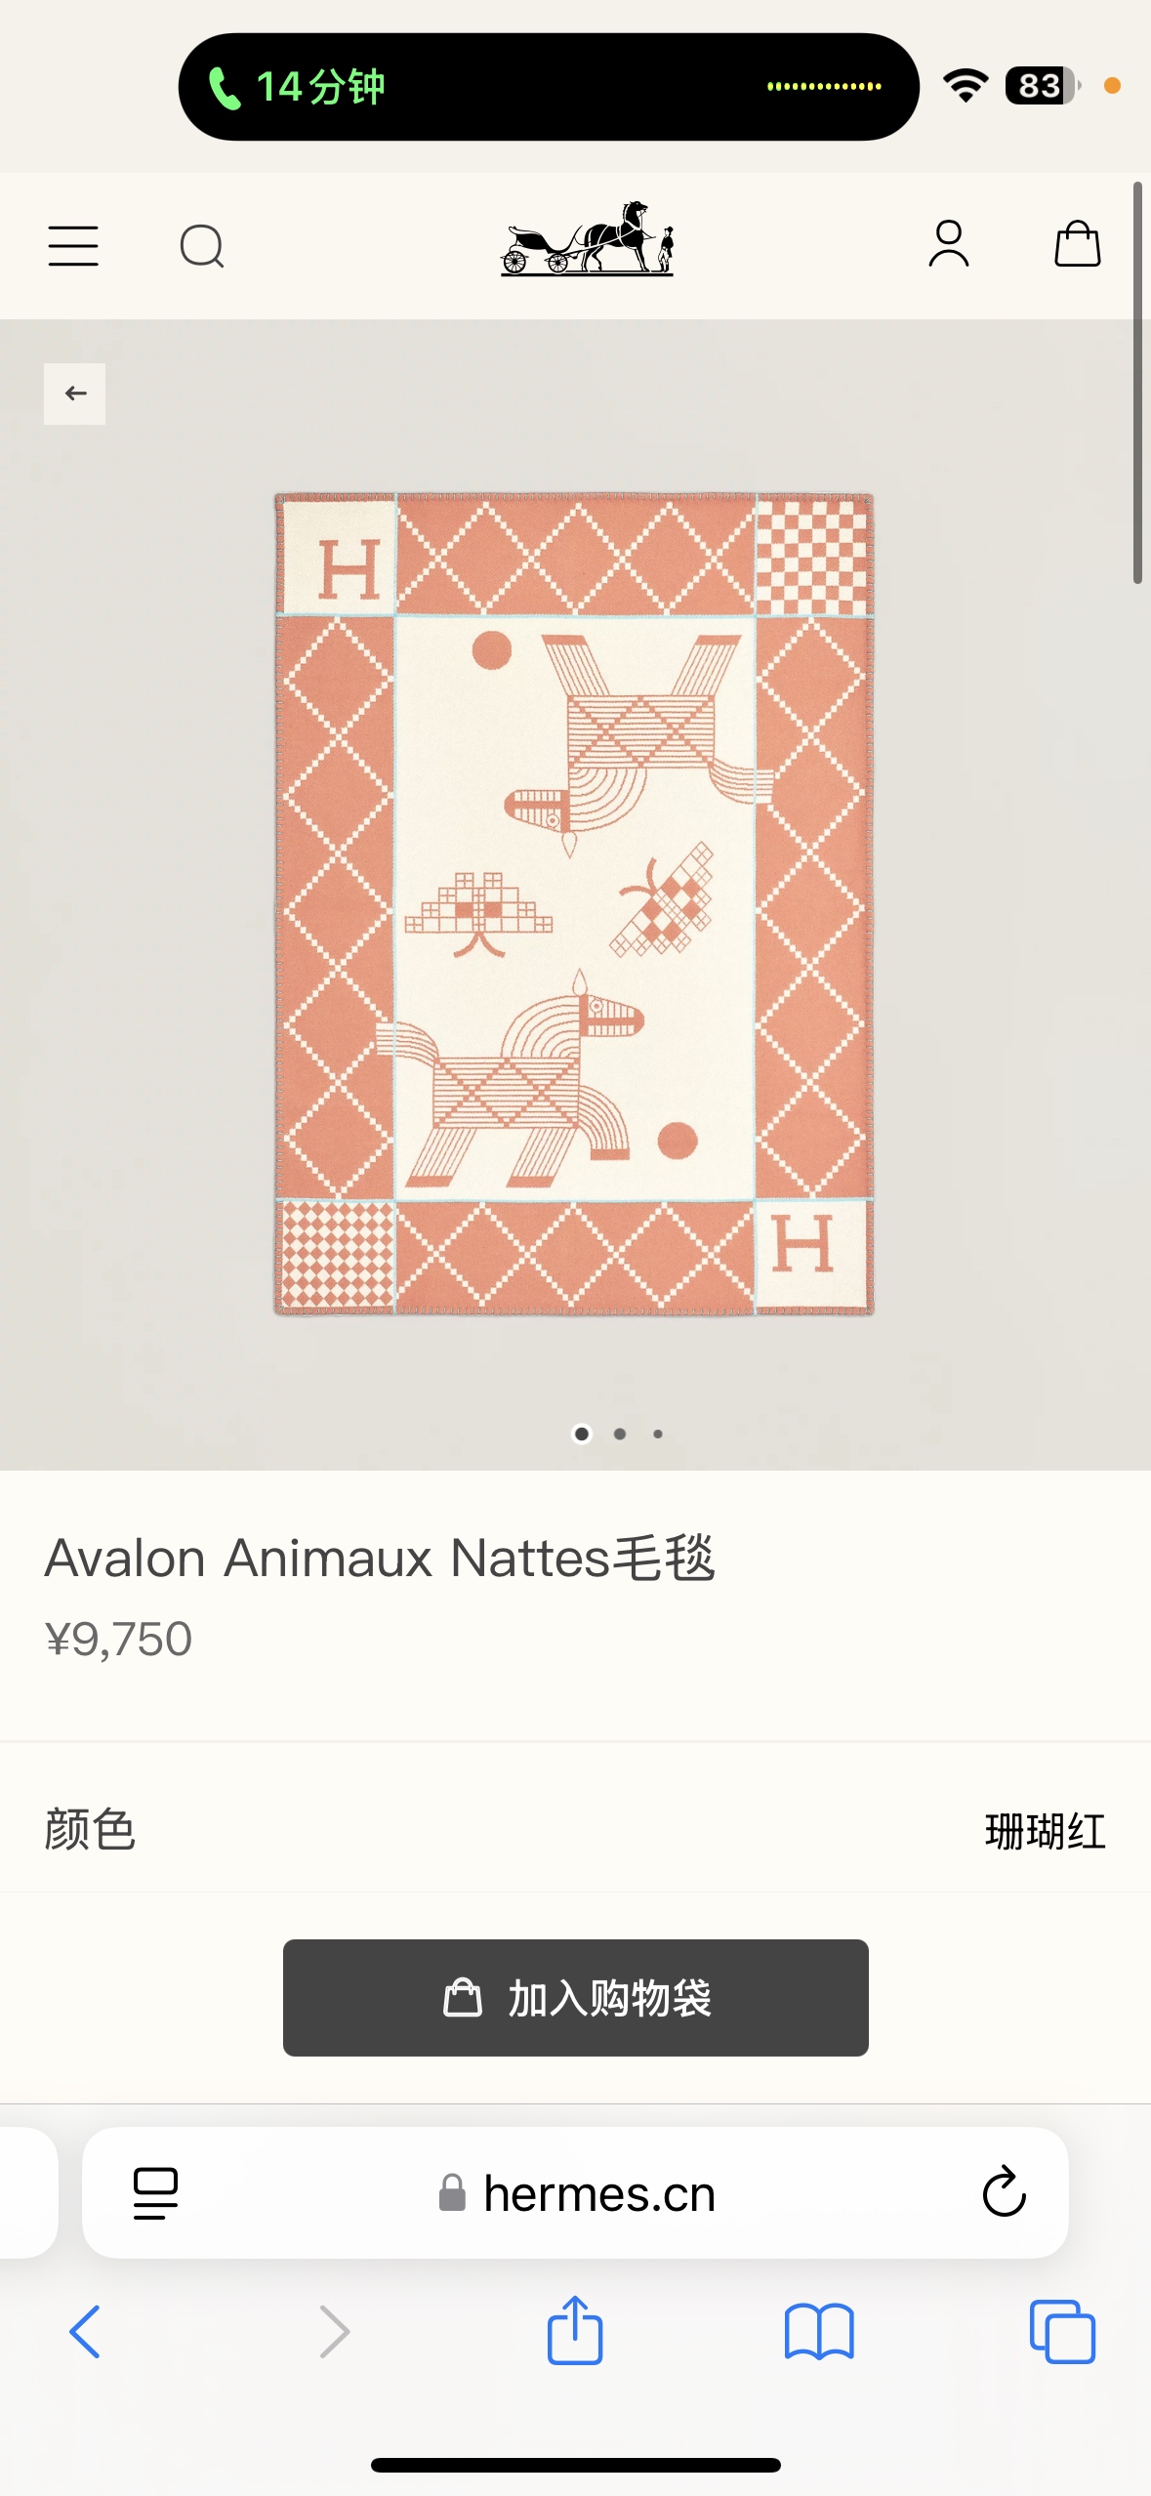
Task: Tap the search magnifier icon
Action: tap(202, 246)
